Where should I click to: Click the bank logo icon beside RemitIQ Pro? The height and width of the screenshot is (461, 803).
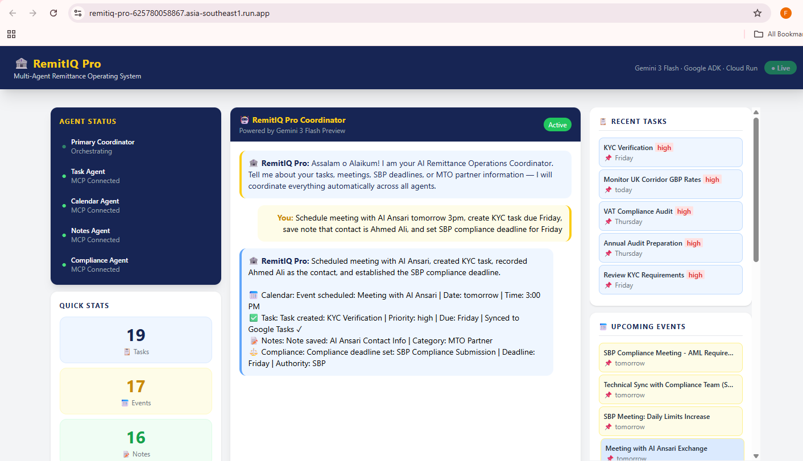(22, 64)
